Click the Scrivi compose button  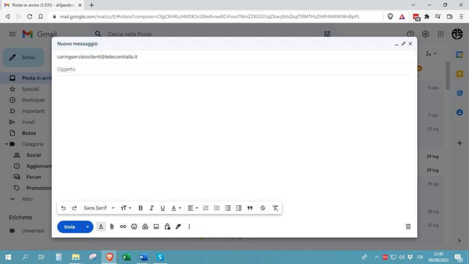[x=24, y=58]
